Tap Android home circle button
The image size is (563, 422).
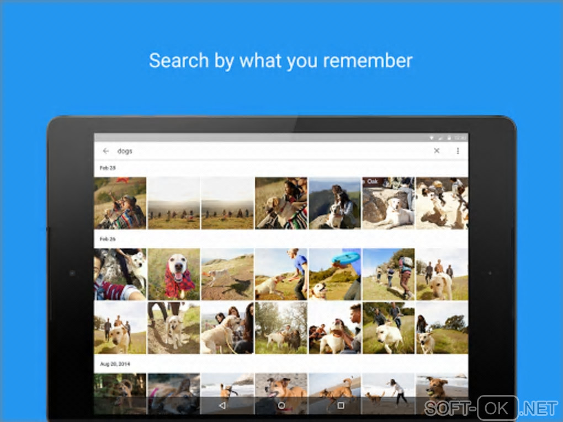[x=281, y=405]
